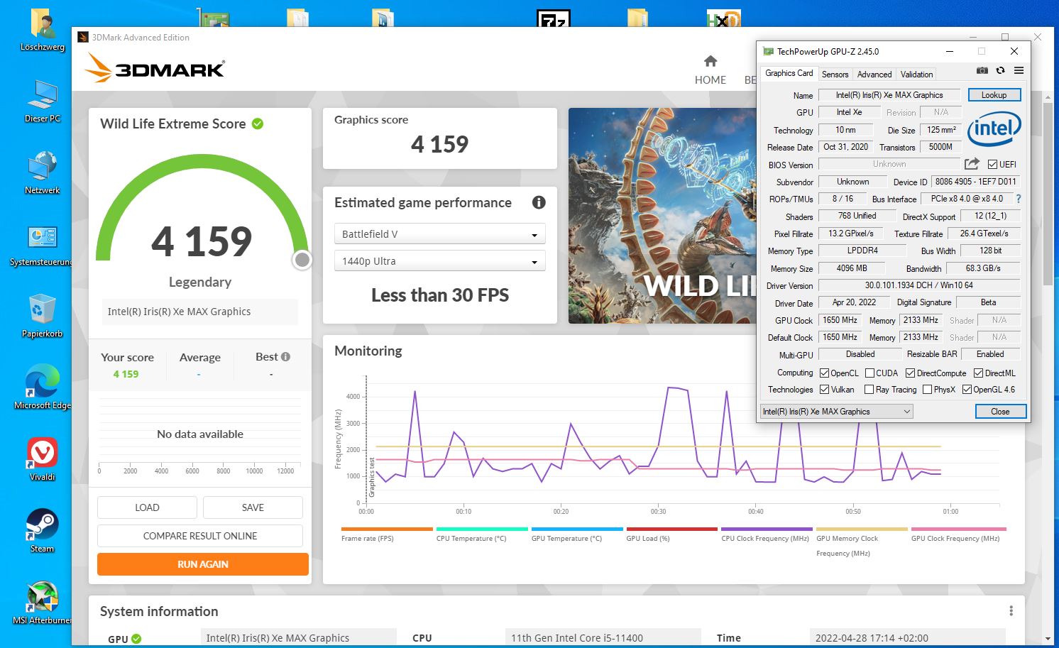This screenshot has width=1059, height=648.
Task: Click the Frame rate (FPS) orange legend bar
Action: [x=387, y=529]
